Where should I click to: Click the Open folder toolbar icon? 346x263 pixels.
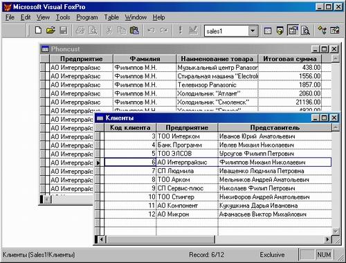51,30
